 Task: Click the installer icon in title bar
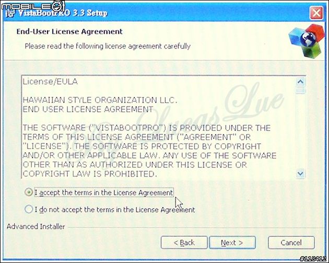[x=10, y=13]
